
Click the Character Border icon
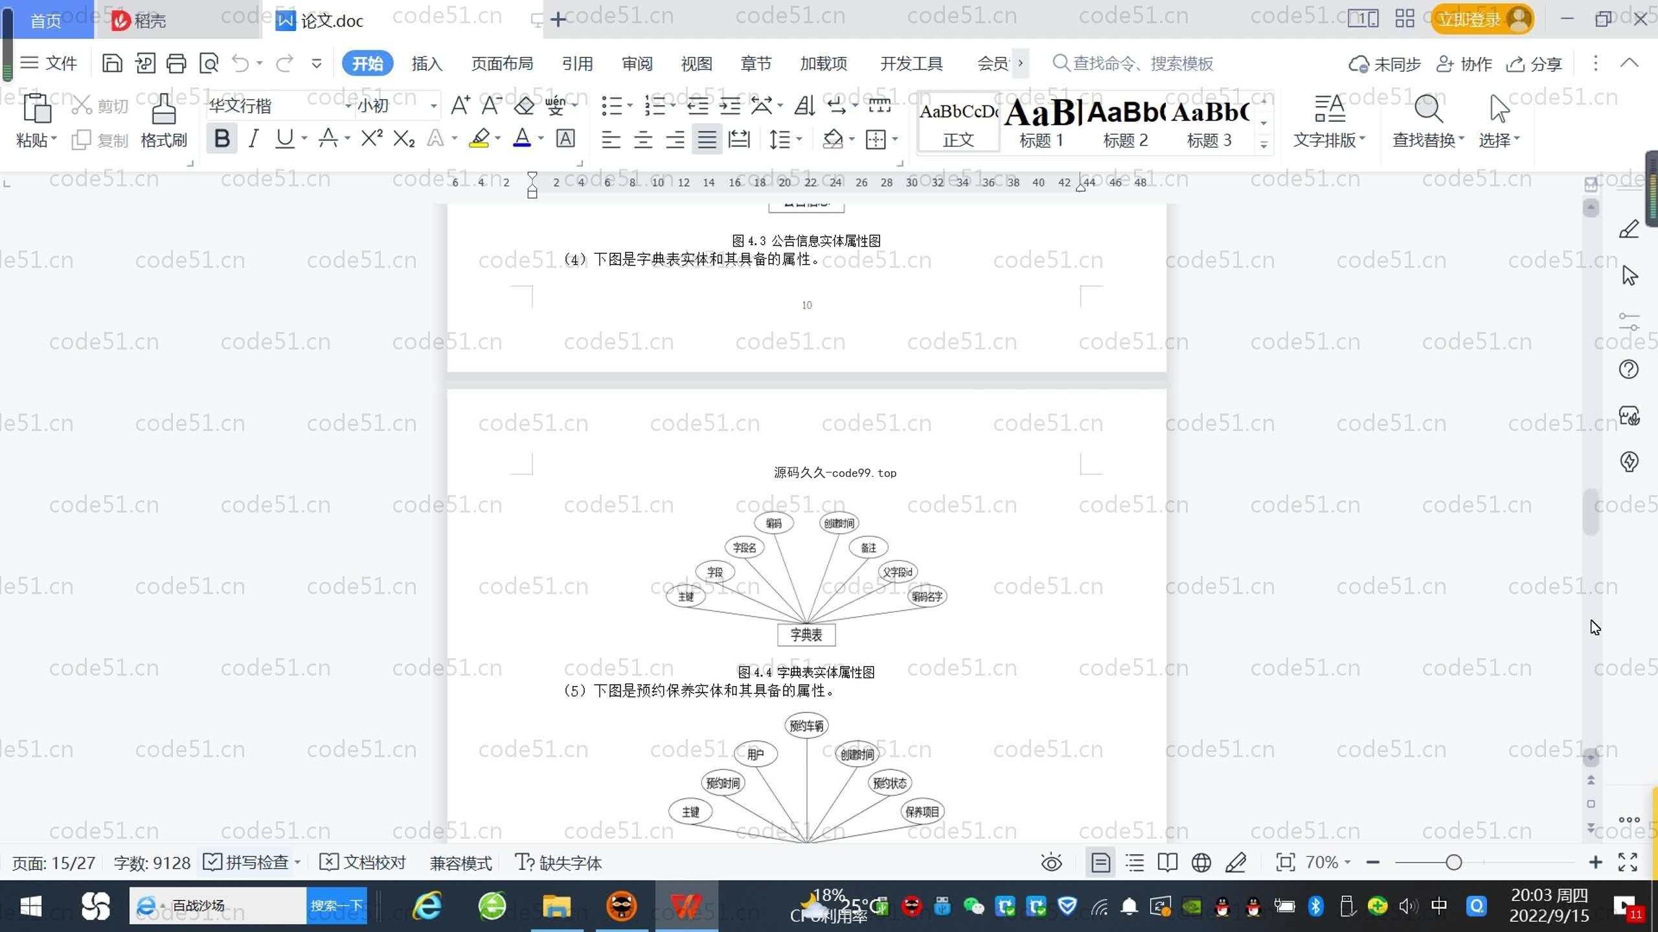tap(565, 139)
